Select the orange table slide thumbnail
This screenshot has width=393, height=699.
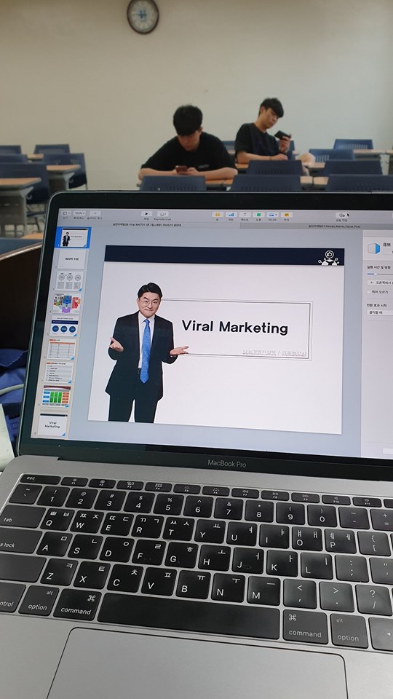tap(62, 349)
